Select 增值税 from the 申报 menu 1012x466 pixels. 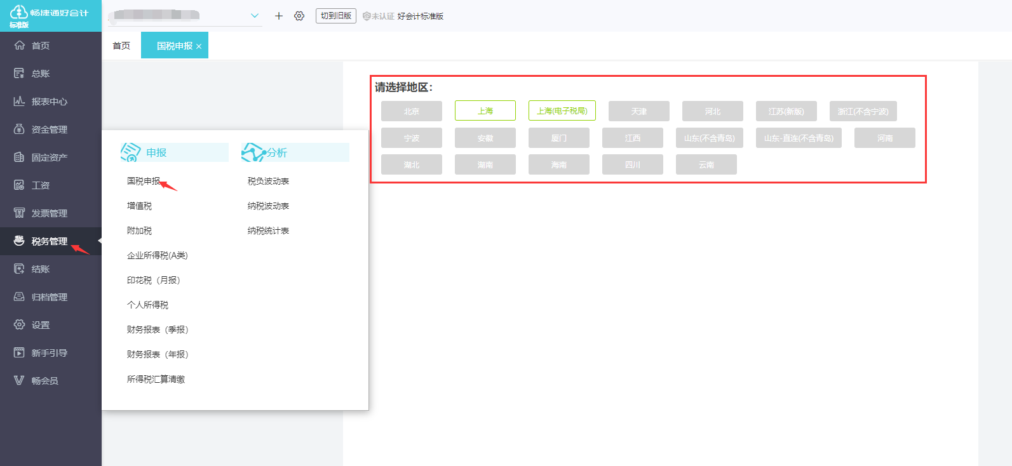tap(139, 206)
